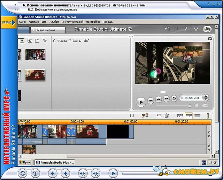Image resolution: width=223 pixels, height=180 pixels.
Task: Toggle checkmark on red gate scene thumbnail
Action: pyautogui.click(x=43, y=71)
